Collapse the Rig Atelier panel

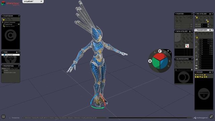(196, 14)
